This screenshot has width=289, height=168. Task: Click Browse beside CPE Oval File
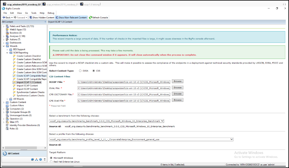177,100
